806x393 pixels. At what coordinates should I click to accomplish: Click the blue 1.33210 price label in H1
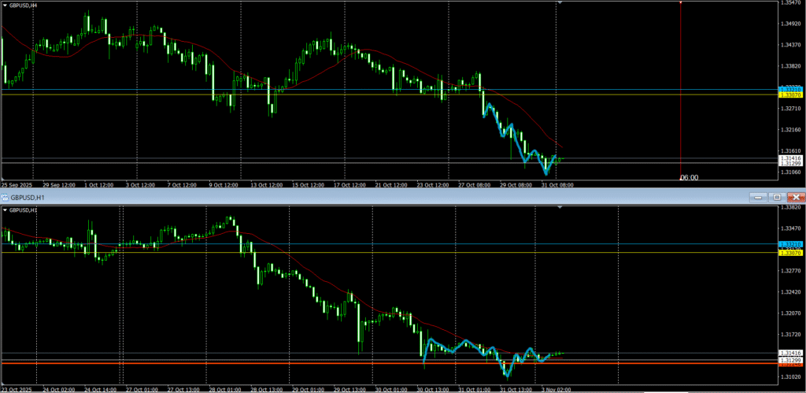(x=790, y=245)
